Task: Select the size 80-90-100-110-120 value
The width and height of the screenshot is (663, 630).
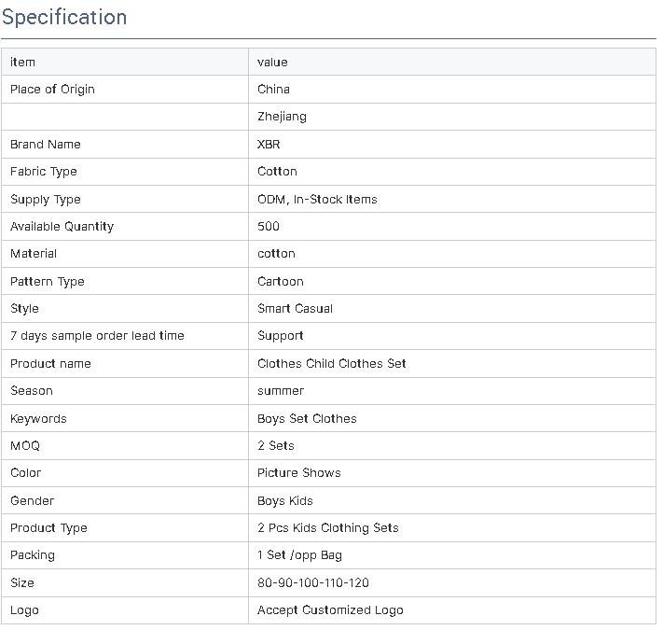Action: [313, 582]
